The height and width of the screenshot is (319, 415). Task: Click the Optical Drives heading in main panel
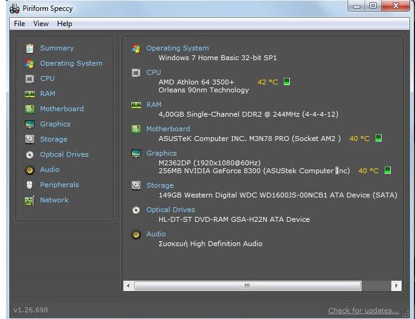point(171,210)
